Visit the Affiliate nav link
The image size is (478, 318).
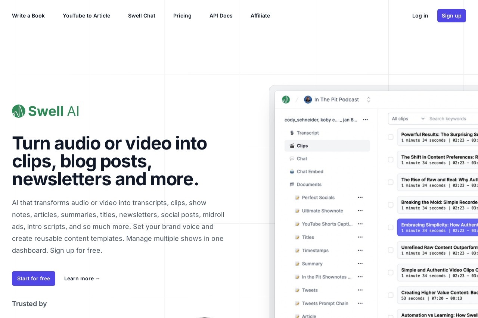(x=260, y=16)
